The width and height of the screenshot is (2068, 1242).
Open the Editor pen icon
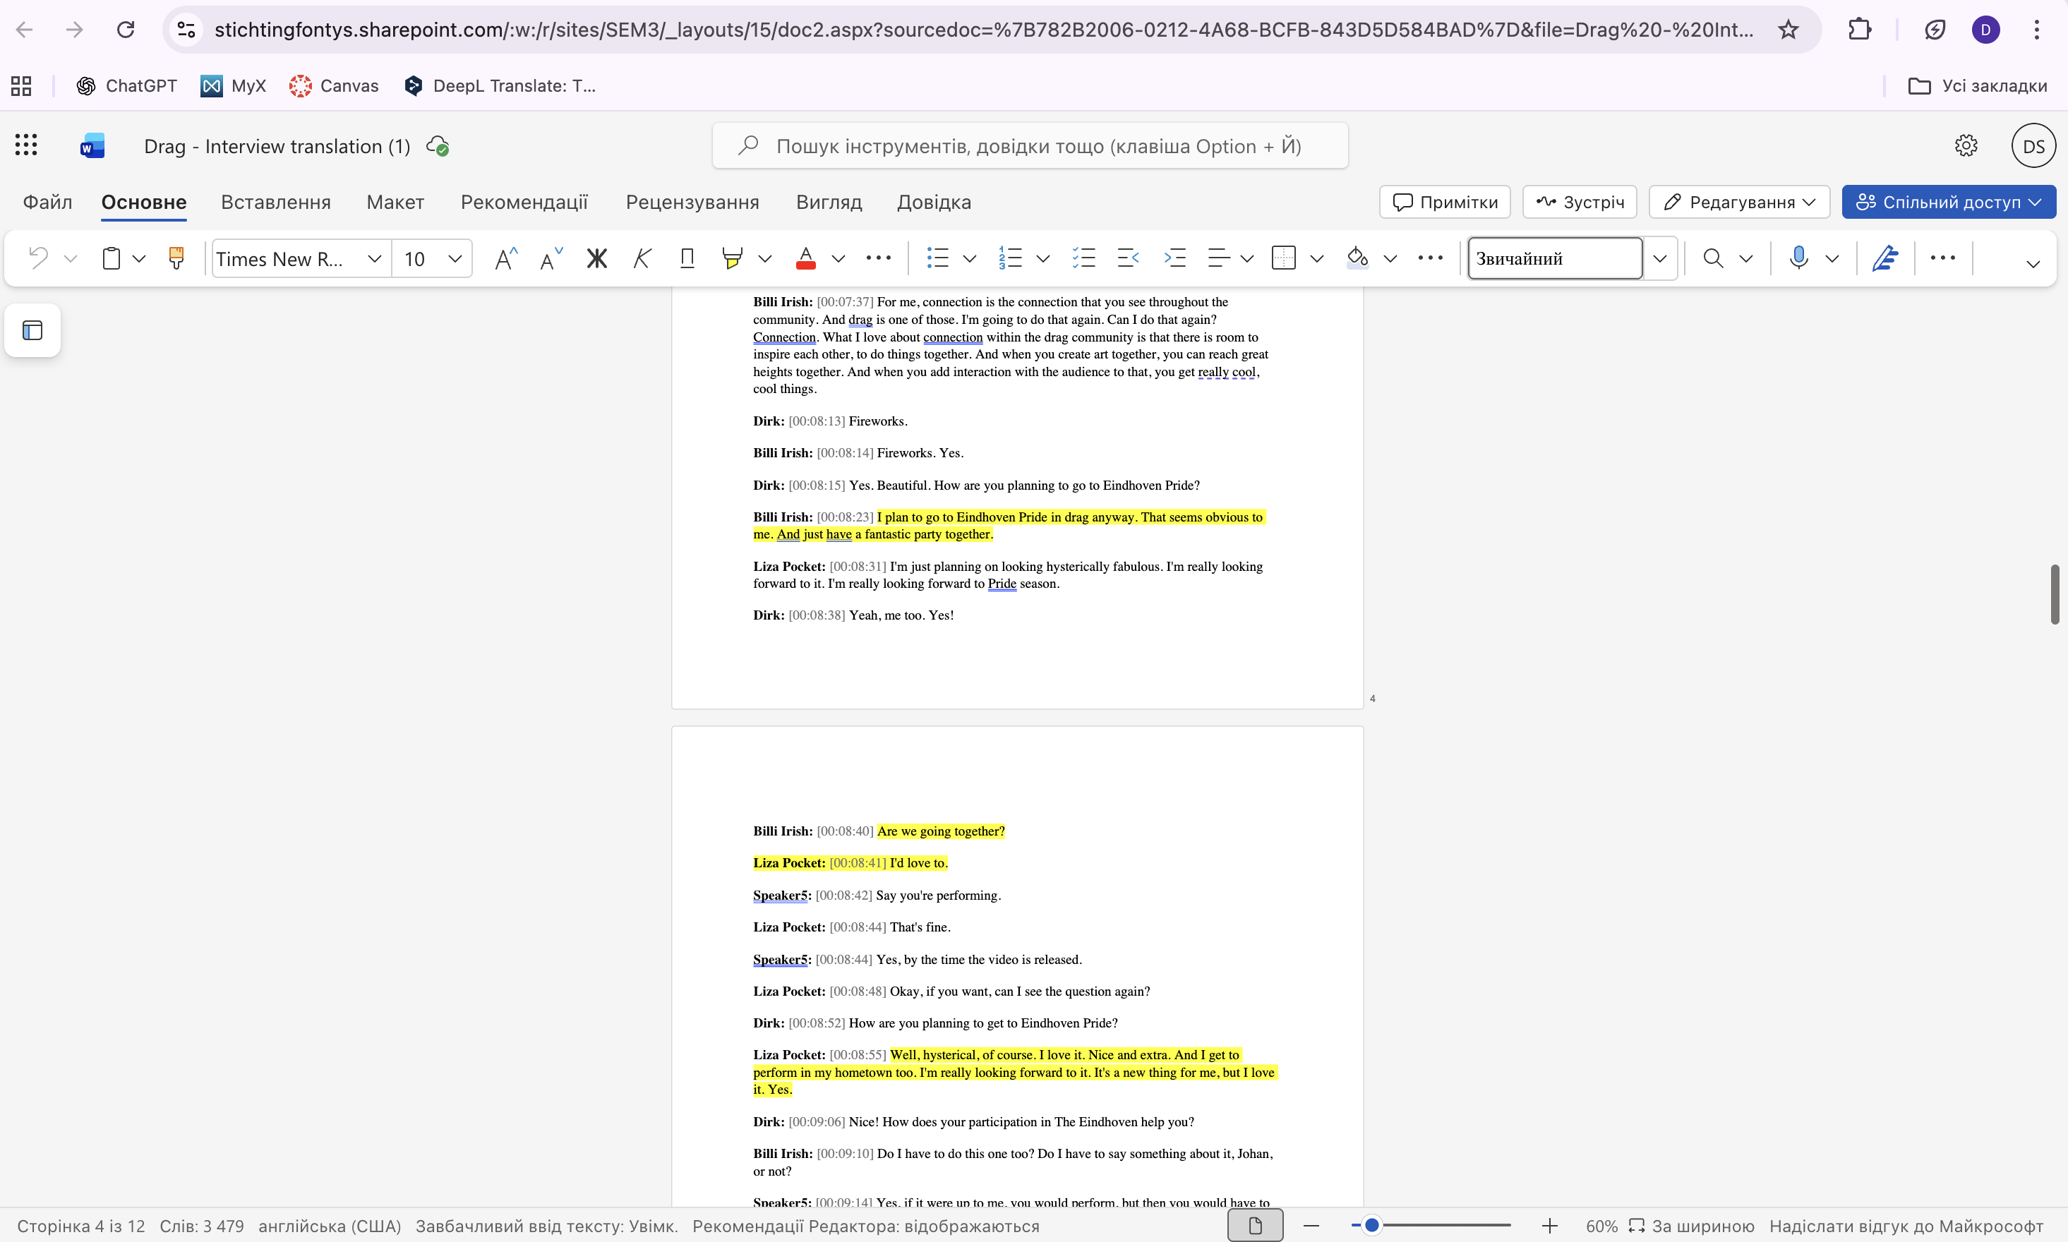pyautogui.click(x=1884, y=258)
